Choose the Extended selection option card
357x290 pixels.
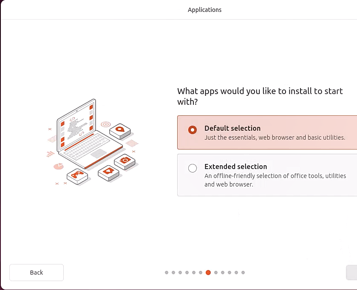[268, 175]
